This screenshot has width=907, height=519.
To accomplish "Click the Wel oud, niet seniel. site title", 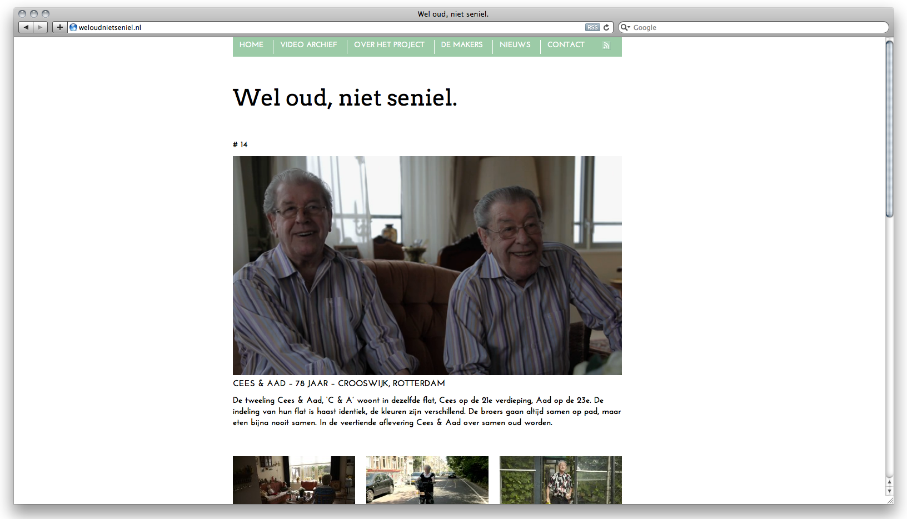I will (345, 98).
